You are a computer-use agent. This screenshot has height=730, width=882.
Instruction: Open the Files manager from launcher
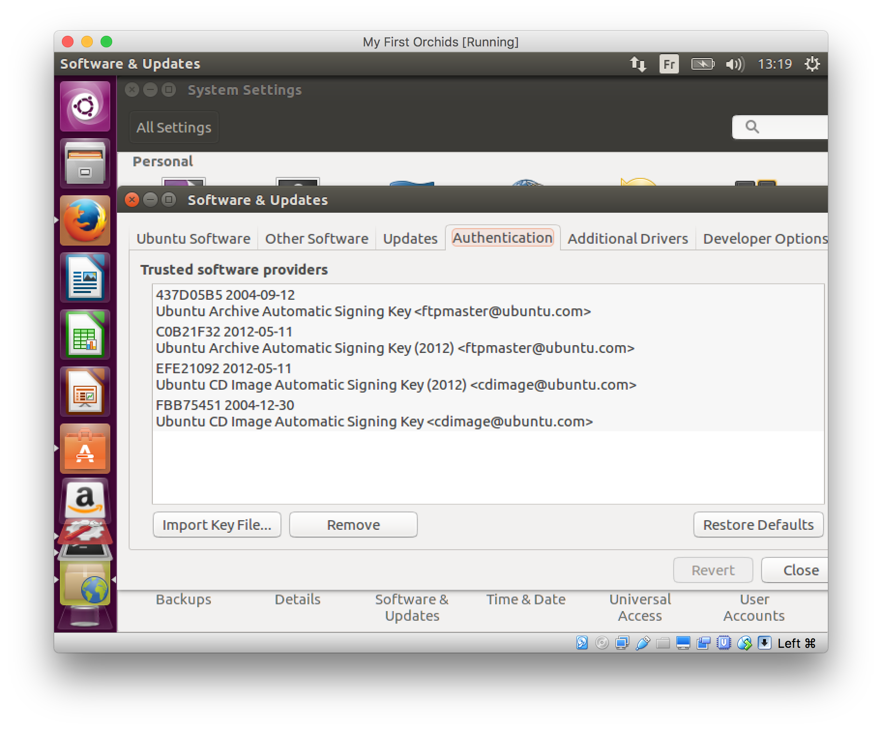tap(85, 163)
